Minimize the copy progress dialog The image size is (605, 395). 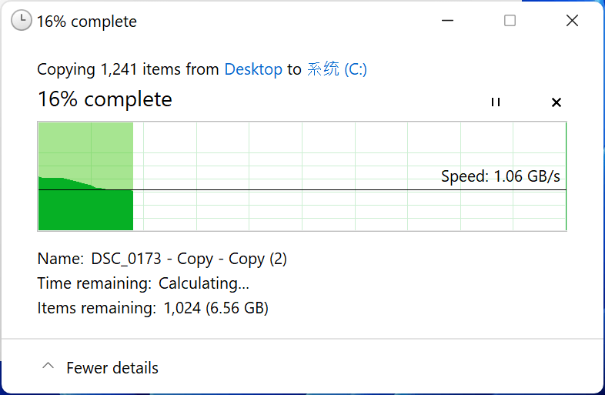coord(447,21)
